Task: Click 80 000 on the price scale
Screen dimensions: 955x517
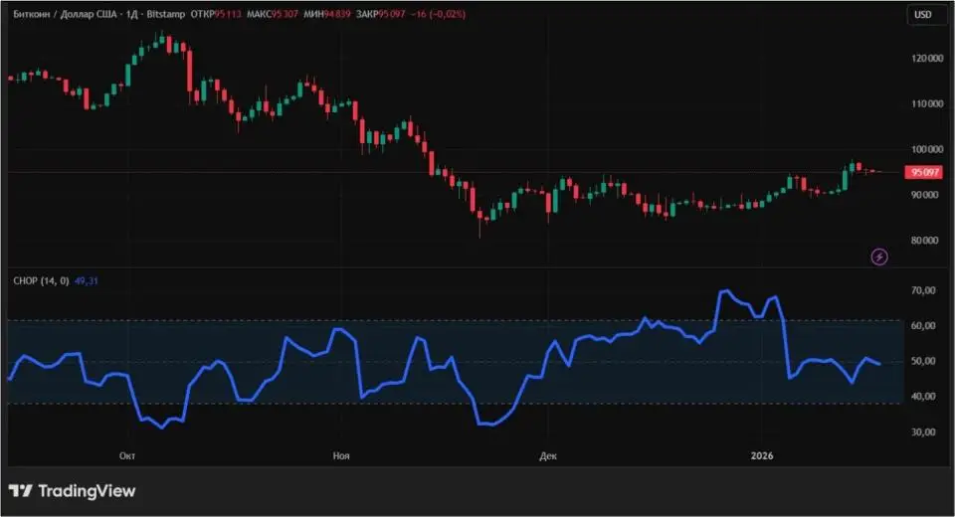Action: (x=926, y=241)
